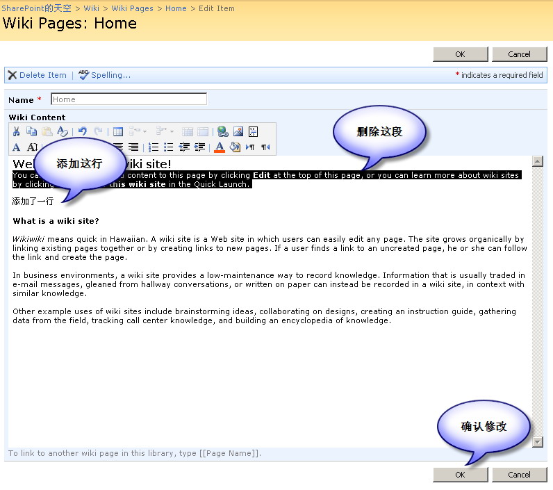Click the Merge Cells icon
The height and width of the screenshot is (490, 553).
click(188, 132)
